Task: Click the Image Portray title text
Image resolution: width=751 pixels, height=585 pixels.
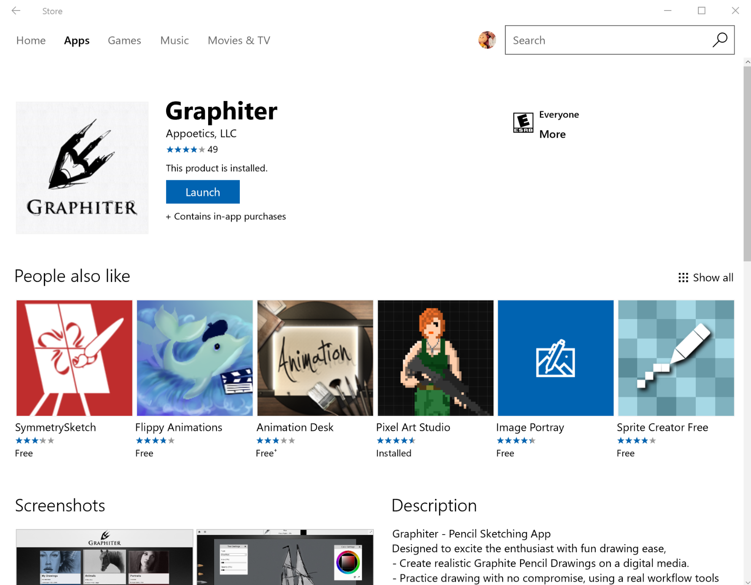Action: click(x=530, y=427)
